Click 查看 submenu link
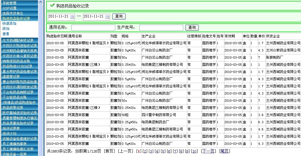 tap(6, 34)
